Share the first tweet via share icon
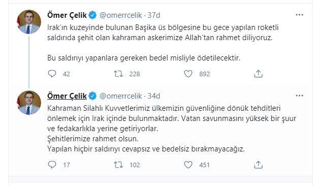Image resolution: width=313 pixels, height=186 pixels. pos(258,74)
